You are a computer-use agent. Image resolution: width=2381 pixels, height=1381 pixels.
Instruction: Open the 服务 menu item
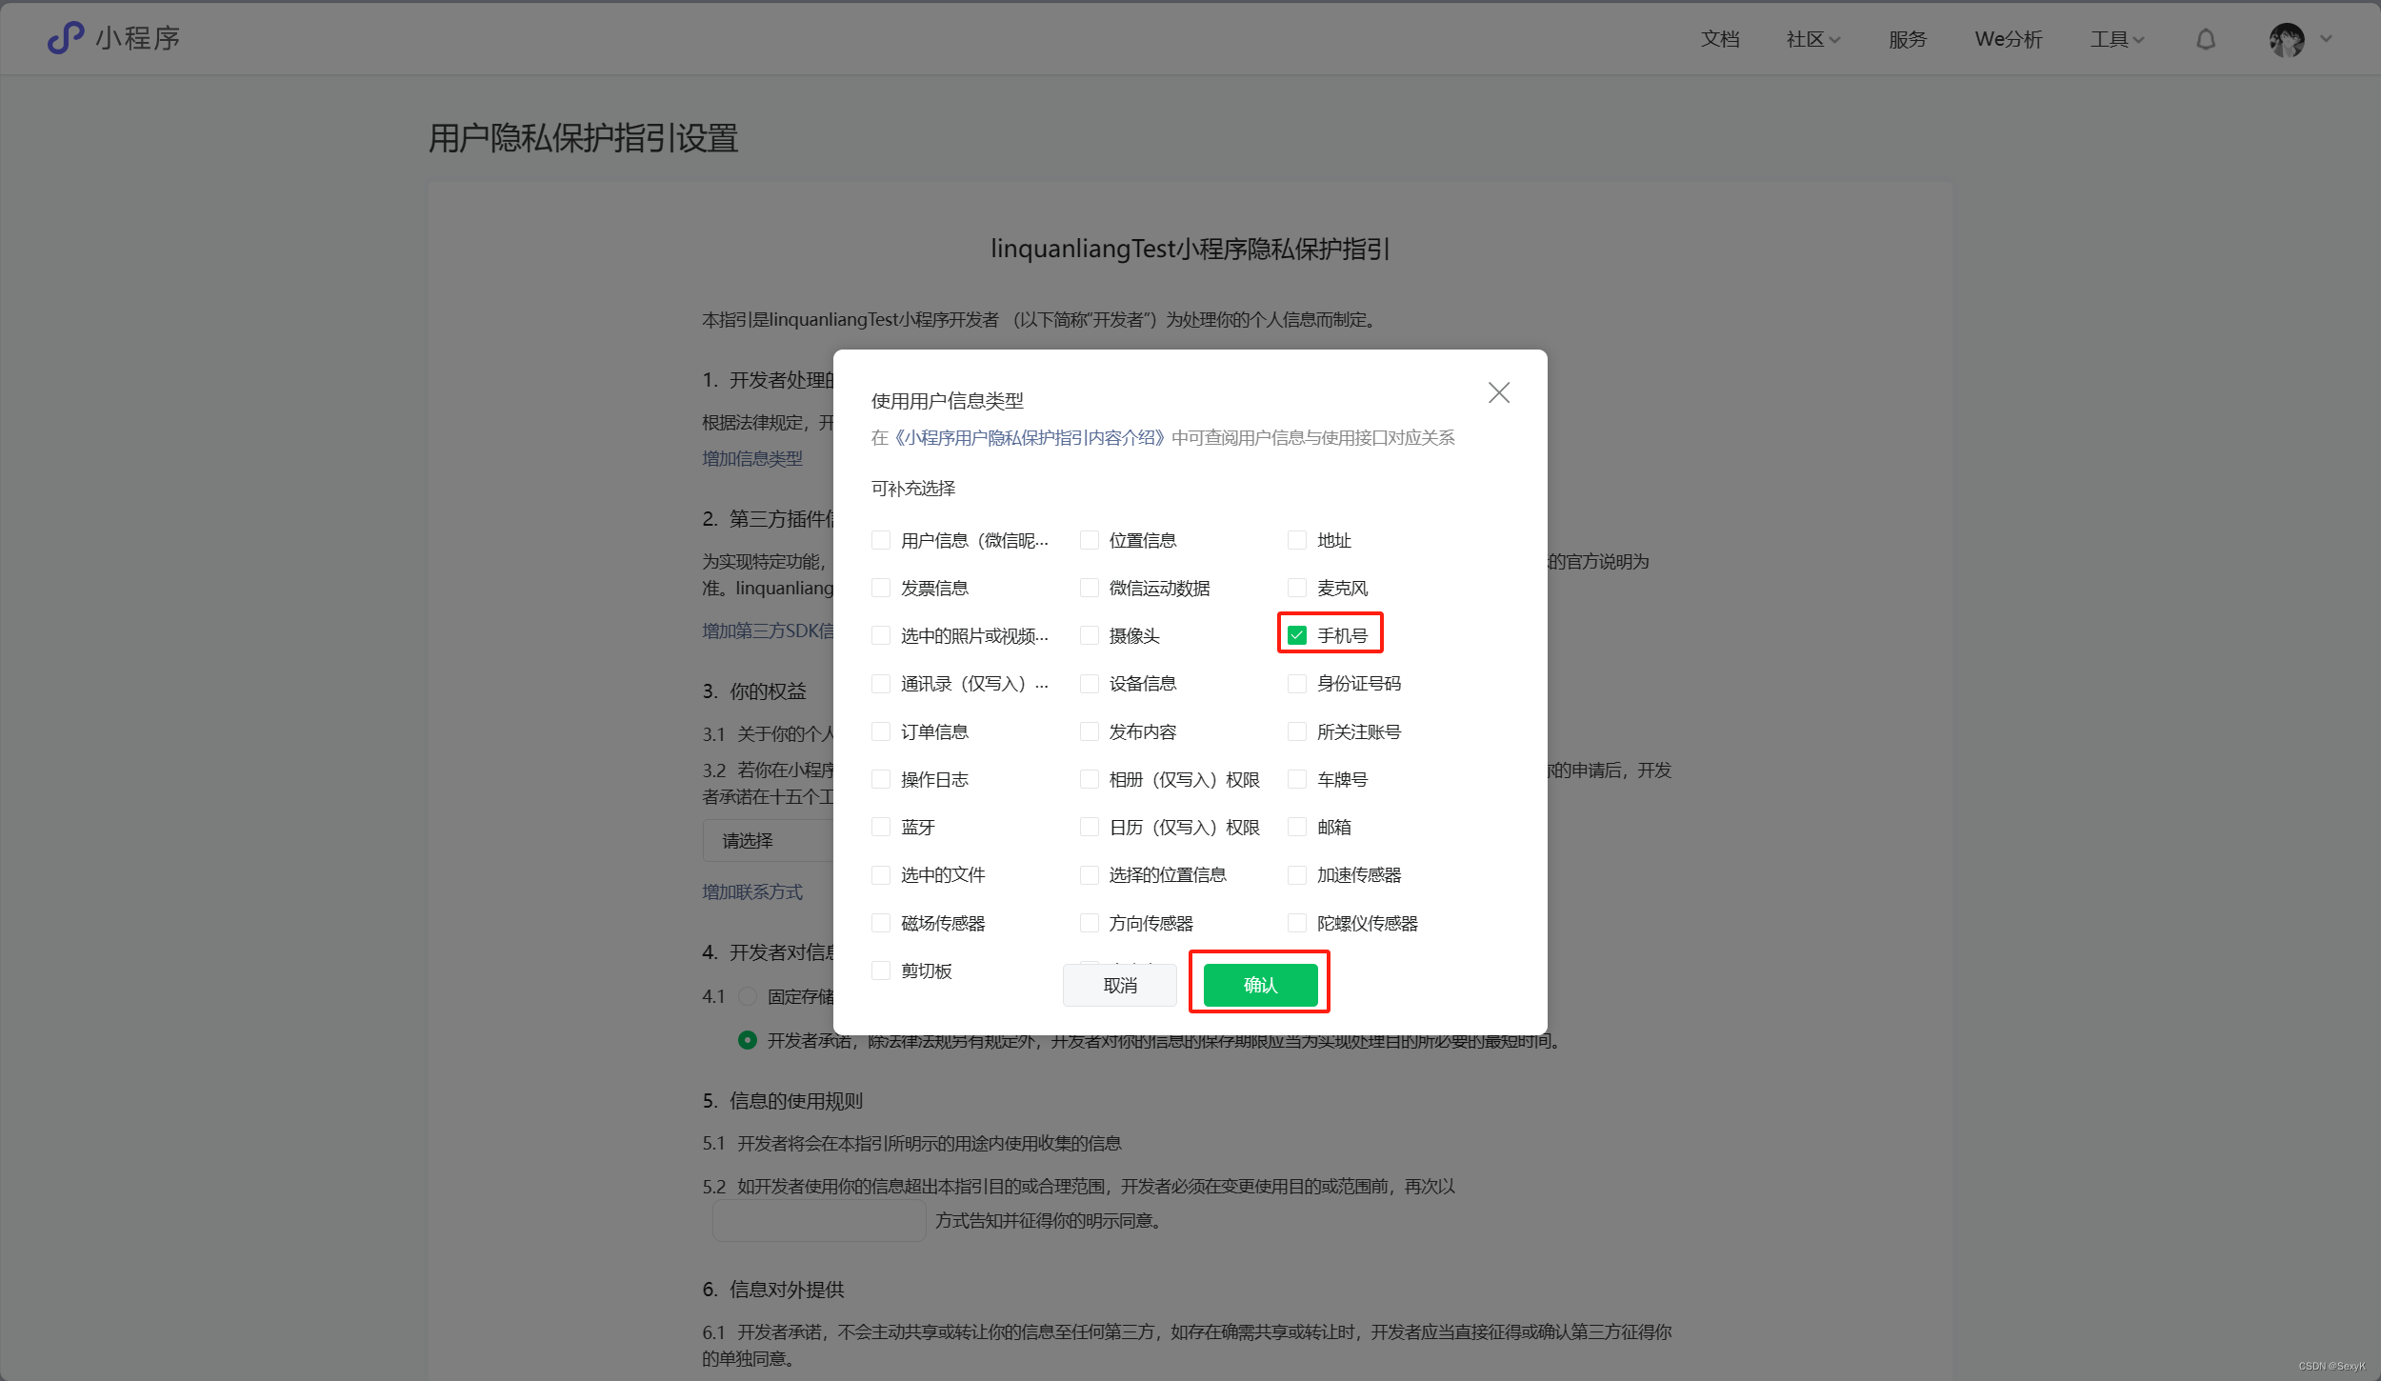(1908, 39)
